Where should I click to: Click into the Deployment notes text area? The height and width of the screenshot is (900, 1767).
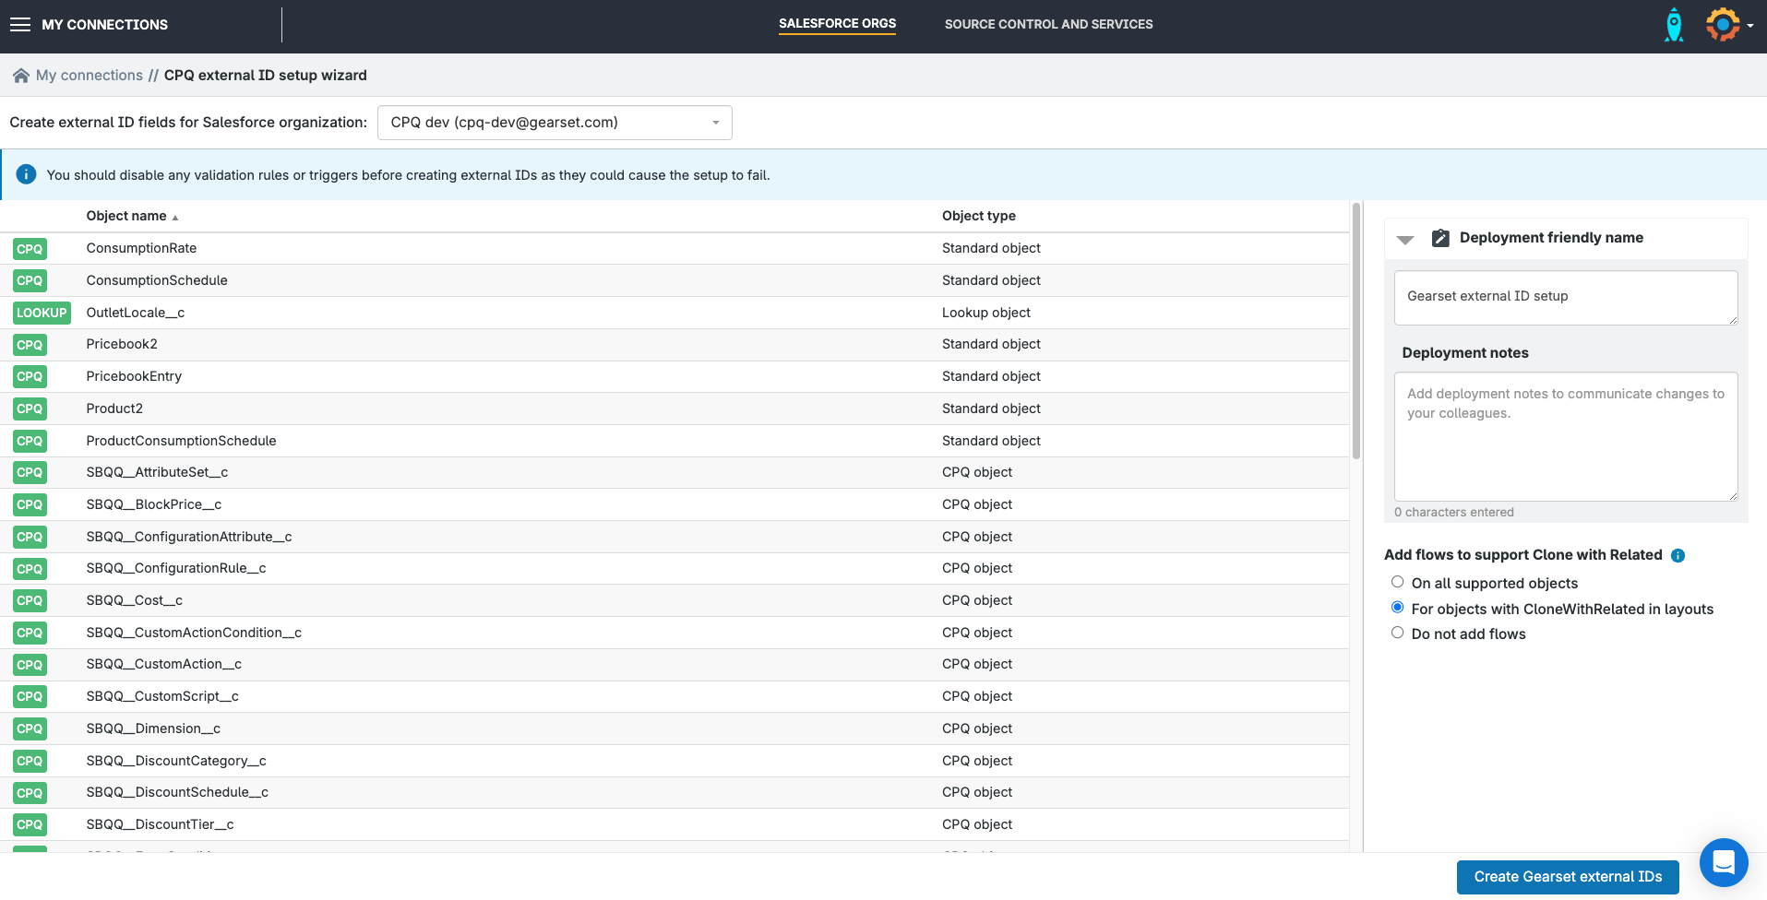click(x=1565, y=436)
